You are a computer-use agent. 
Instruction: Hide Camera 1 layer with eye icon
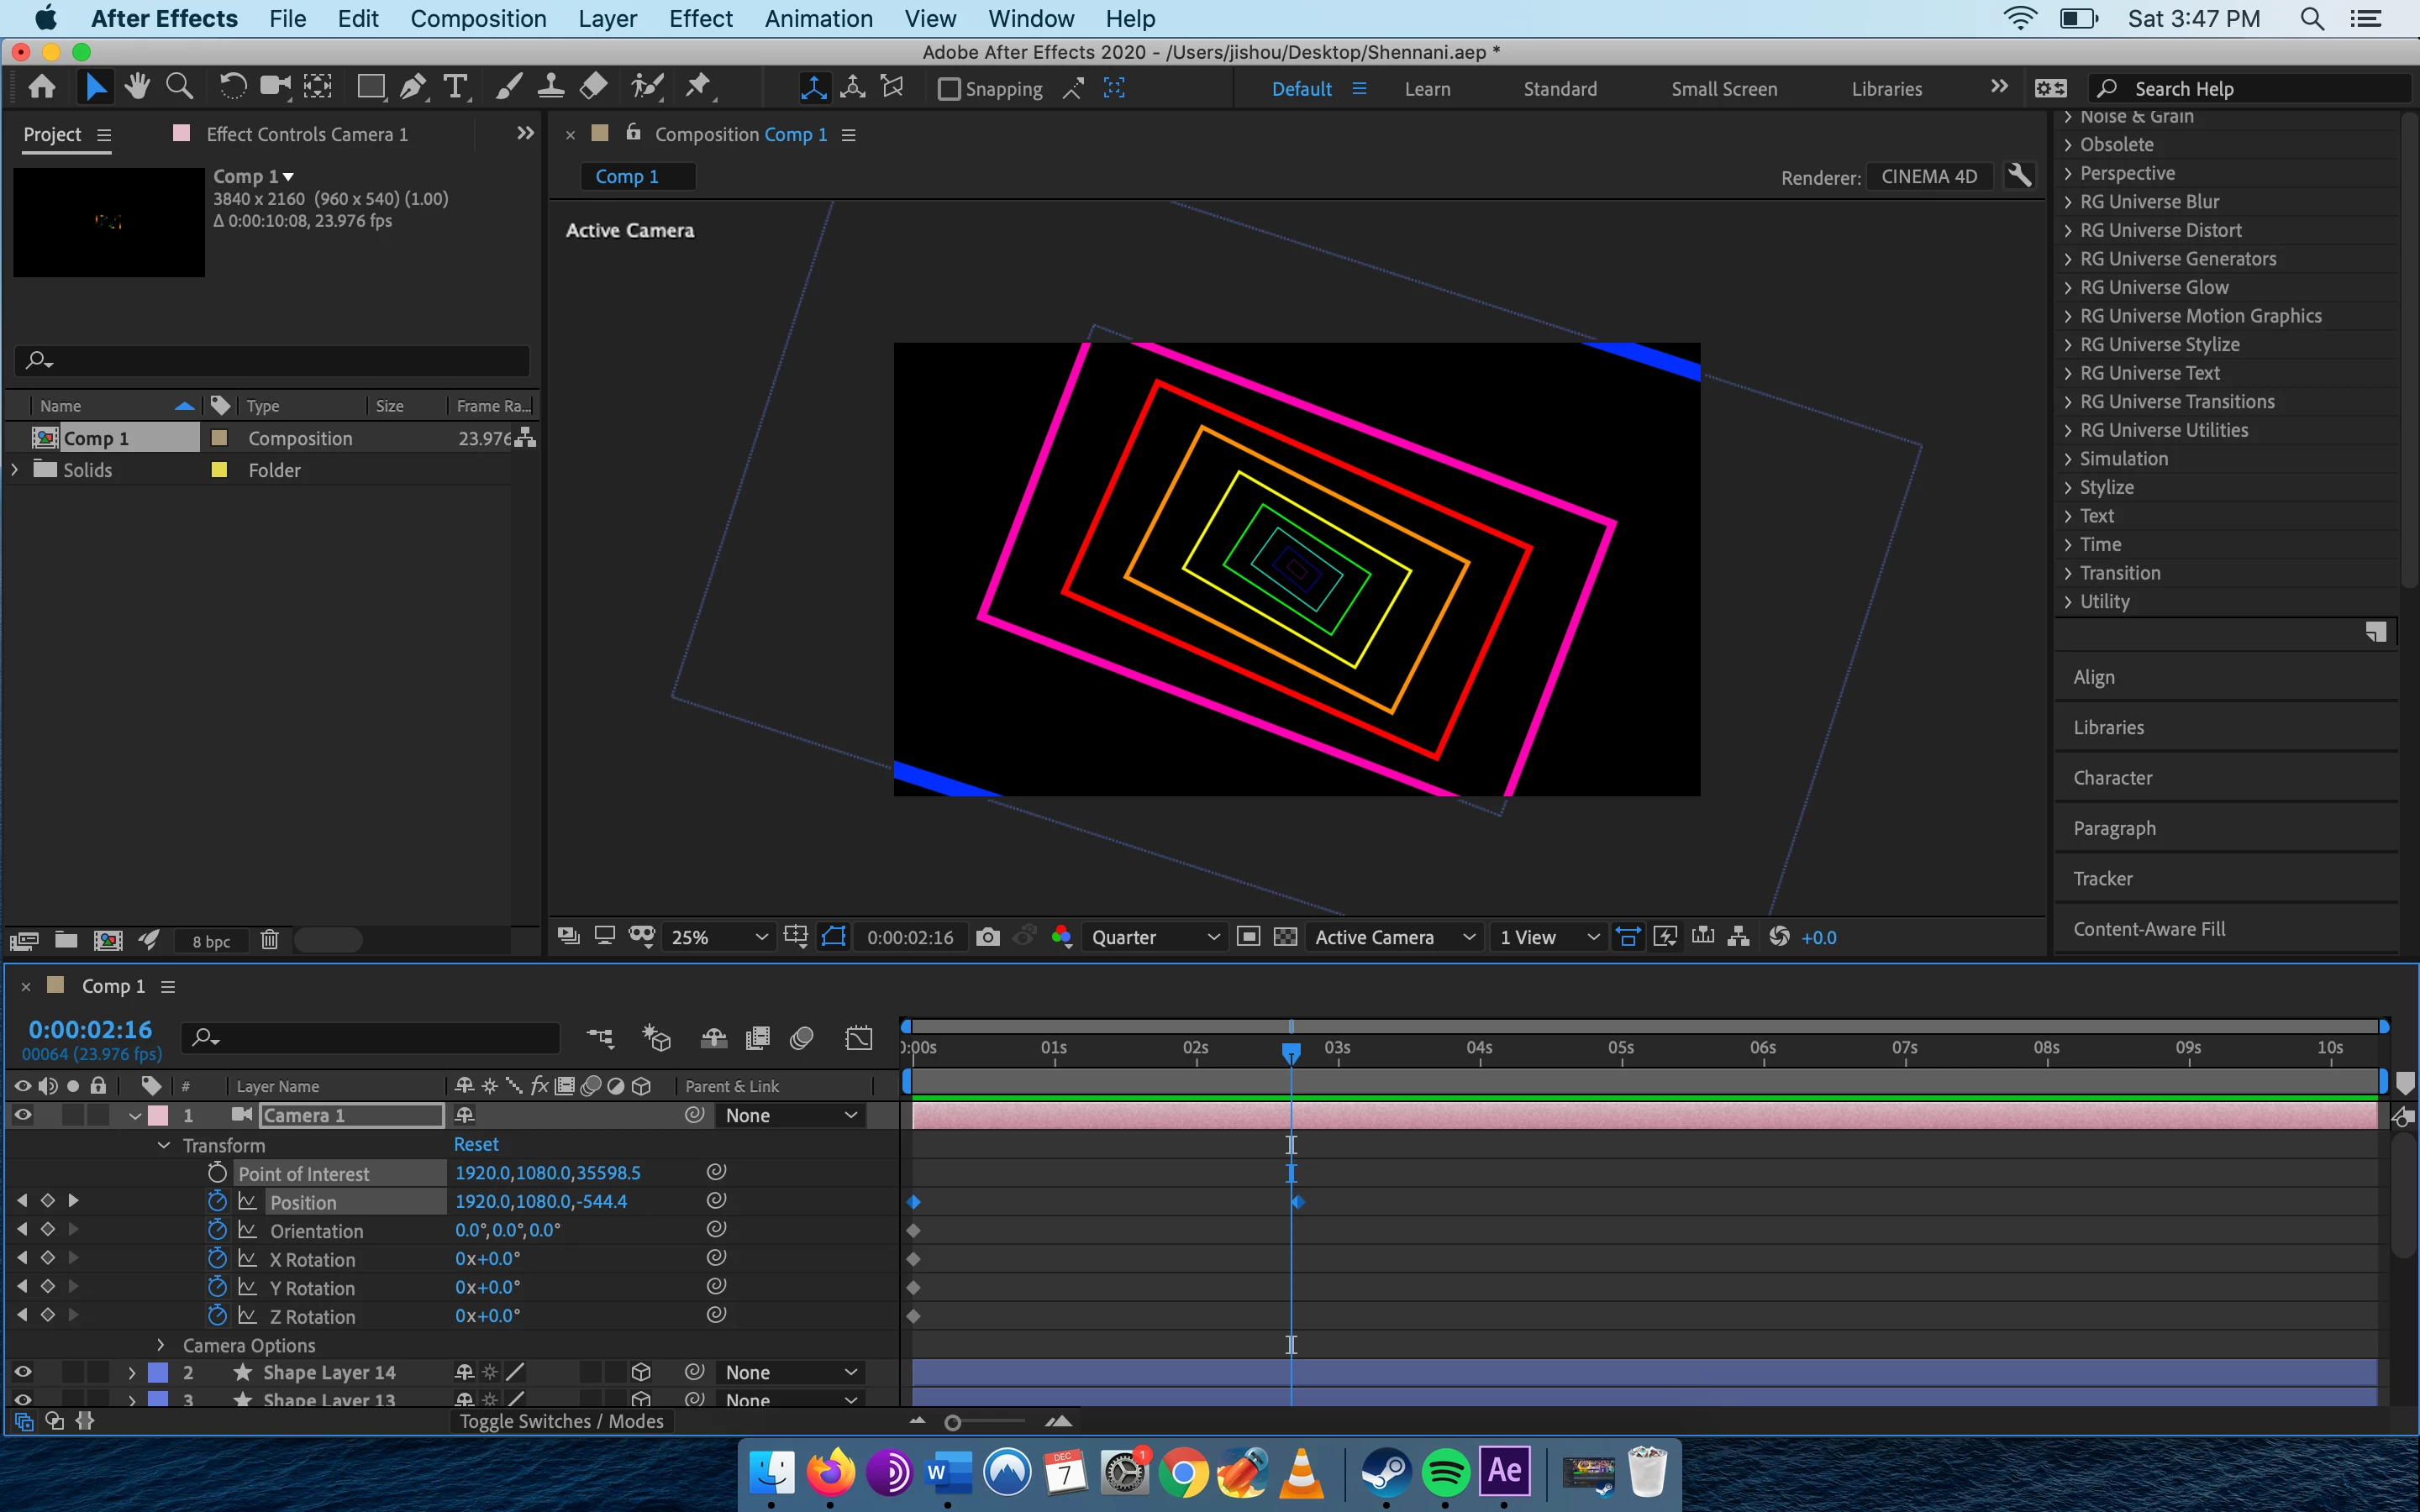point(22,1115)
